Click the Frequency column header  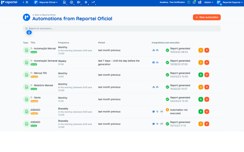pyautogui.click(x=64, y=43)
